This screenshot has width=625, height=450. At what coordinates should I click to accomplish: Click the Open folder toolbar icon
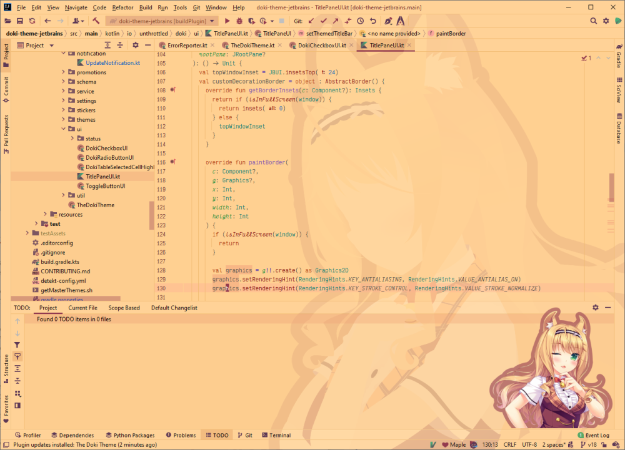(7, 21)
